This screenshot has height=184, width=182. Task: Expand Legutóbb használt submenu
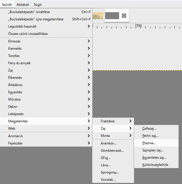46,26
